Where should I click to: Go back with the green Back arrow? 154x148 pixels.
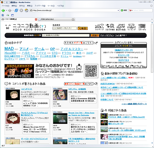coord(3,10)
